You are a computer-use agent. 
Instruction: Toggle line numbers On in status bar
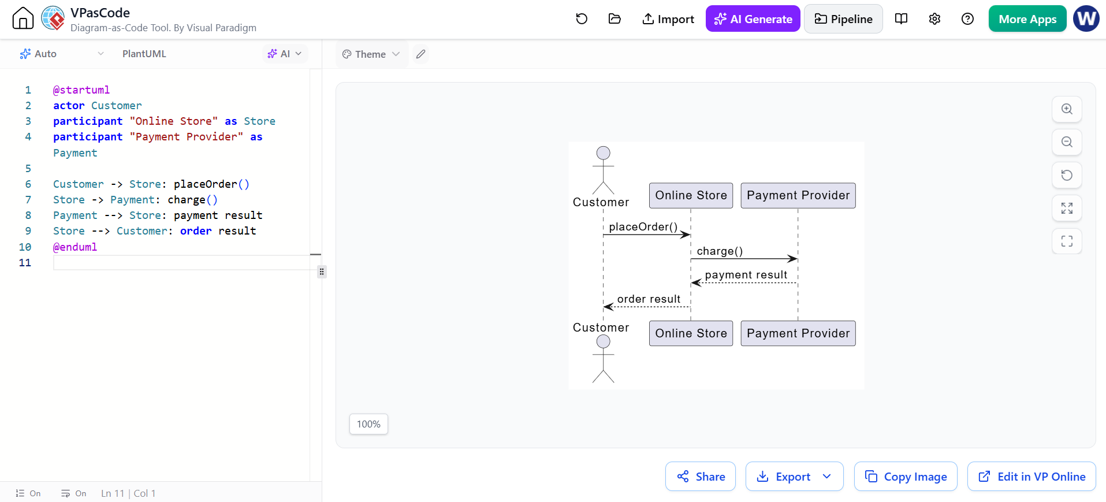28,493
